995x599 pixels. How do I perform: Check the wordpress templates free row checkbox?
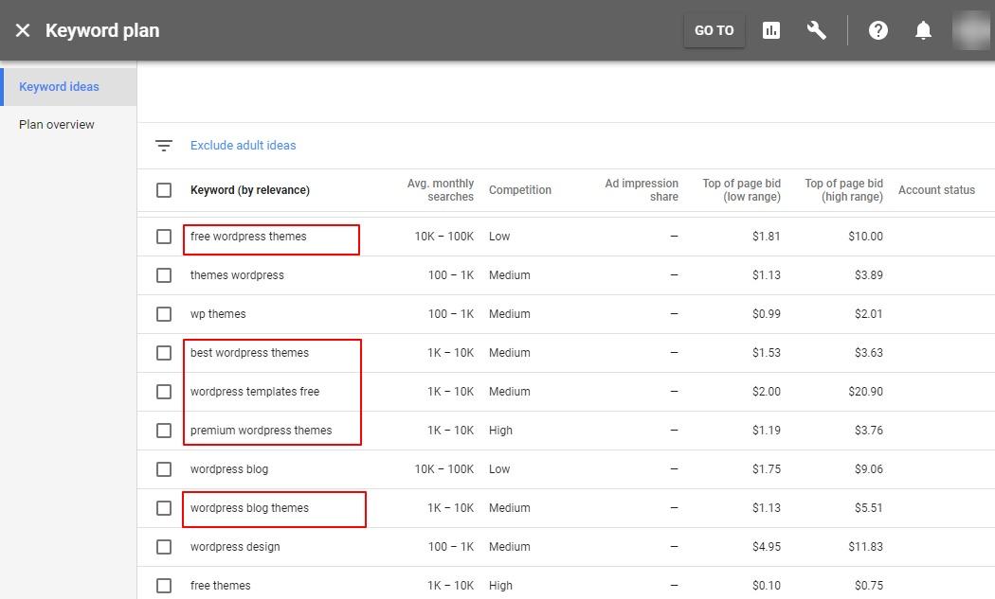[164, 392]
